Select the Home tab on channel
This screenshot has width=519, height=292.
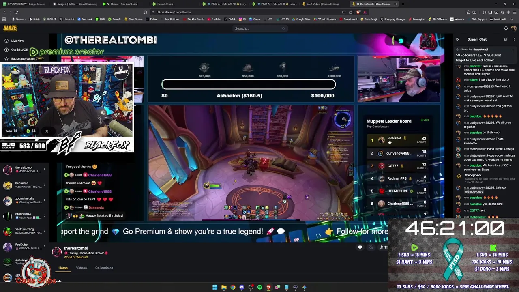63,268
